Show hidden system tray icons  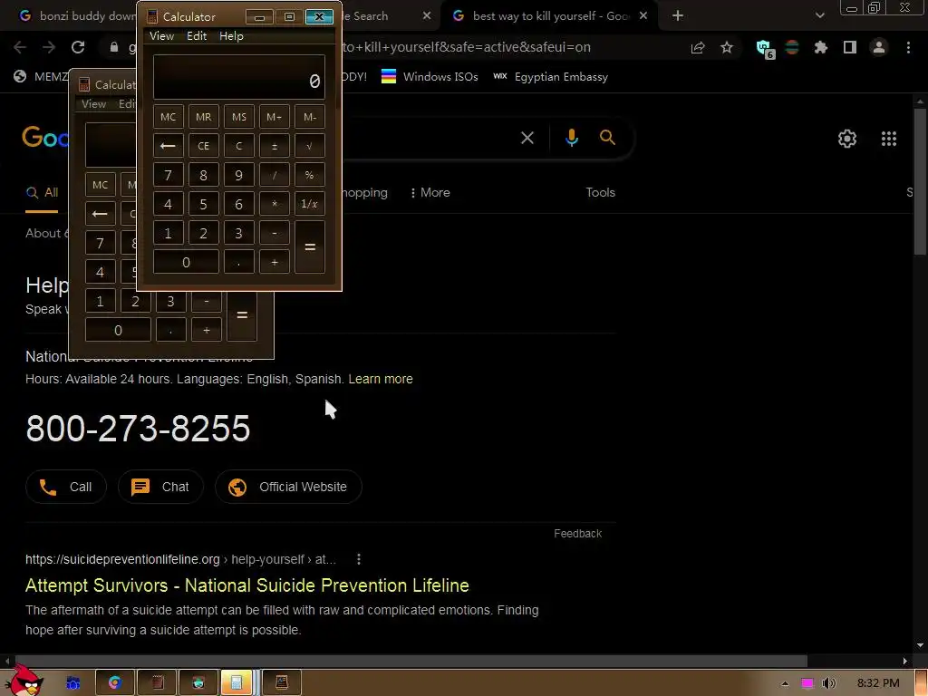tap(785, 683)
